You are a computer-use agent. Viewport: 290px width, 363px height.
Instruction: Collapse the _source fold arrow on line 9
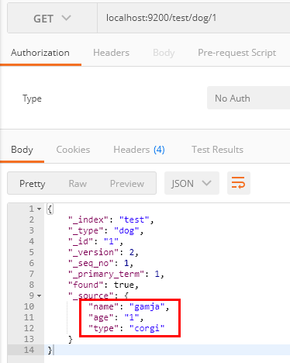point(40,296)
